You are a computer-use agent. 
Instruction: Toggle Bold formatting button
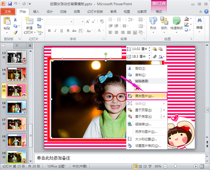(49, 31)
